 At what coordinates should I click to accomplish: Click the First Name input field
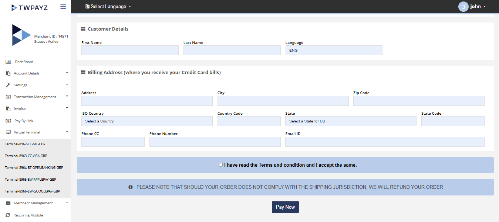pos(130,51)
